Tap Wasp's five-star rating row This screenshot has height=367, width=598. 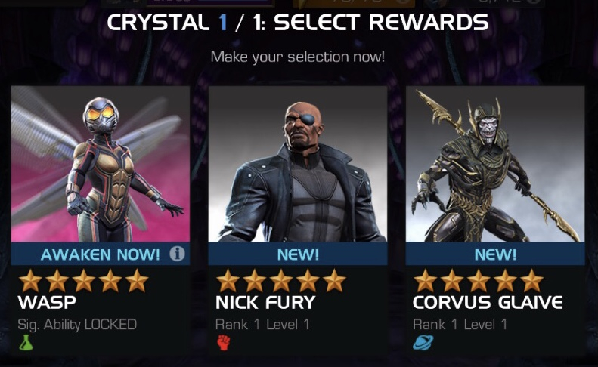click(83, 281)
